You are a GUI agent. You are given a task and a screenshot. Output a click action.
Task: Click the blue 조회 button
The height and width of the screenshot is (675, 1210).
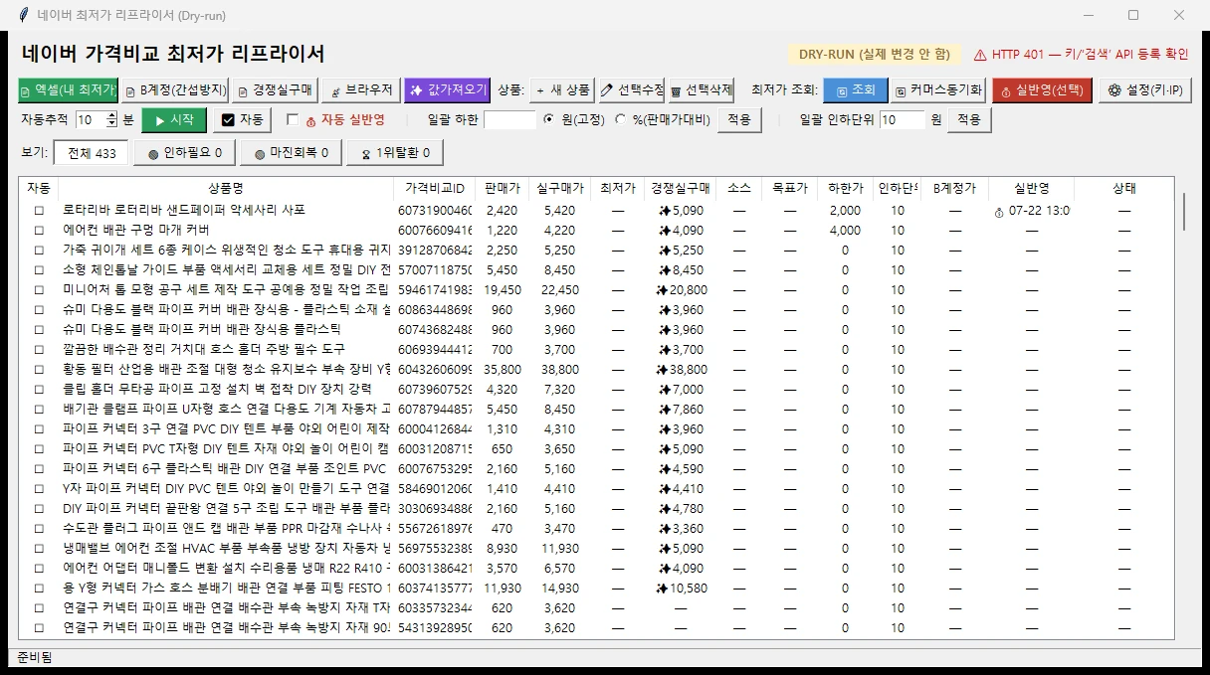(x=855, y=89)
